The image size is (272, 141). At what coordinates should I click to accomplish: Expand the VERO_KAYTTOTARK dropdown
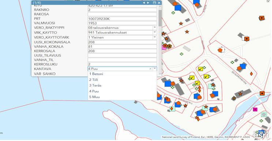pos(155,37)
